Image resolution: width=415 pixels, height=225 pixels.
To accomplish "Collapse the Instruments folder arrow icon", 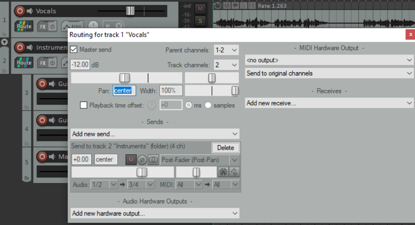I will [4, 42].
